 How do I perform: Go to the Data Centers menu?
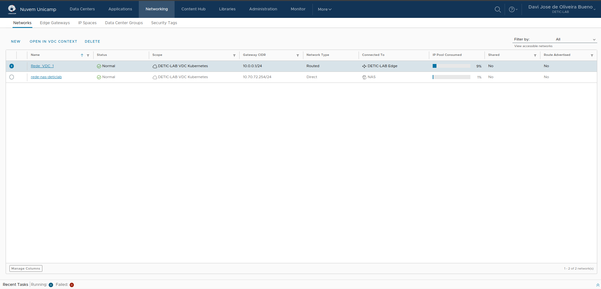[82, 9]
